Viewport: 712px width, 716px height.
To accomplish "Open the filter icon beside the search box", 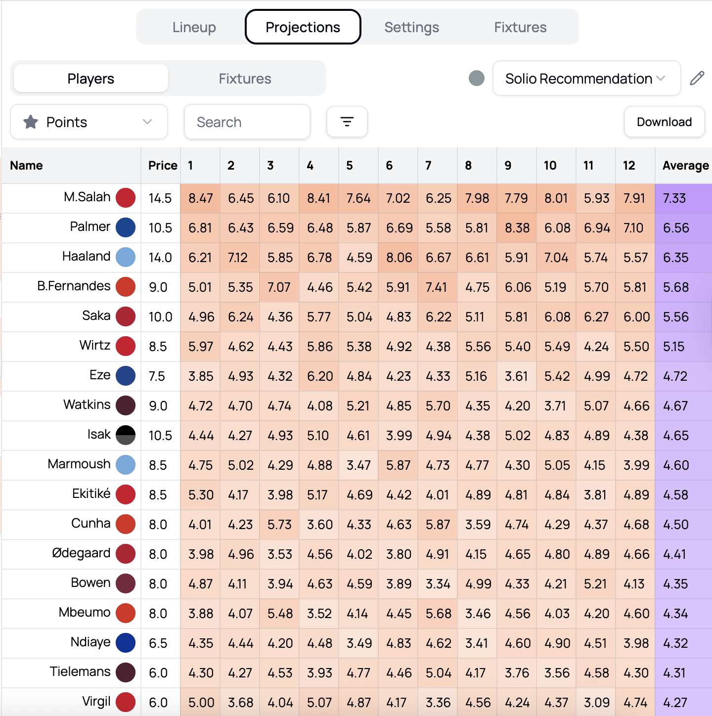I will (347, 122).
